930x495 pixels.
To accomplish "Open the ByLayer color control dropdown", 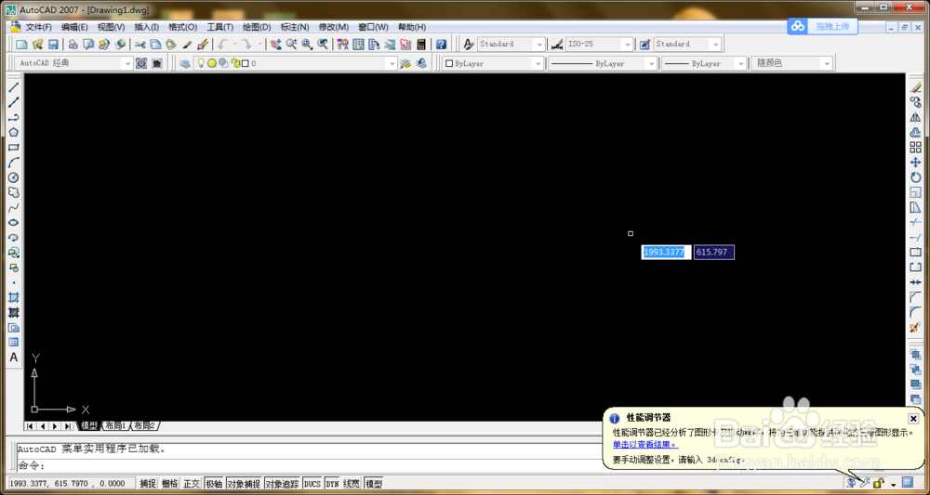I will (x=538, y=63).
